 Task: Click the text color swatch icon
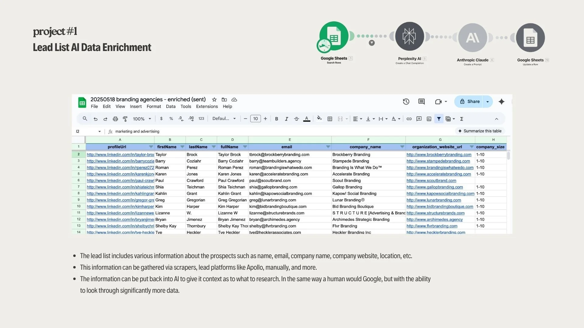click(x=307, y=119)
